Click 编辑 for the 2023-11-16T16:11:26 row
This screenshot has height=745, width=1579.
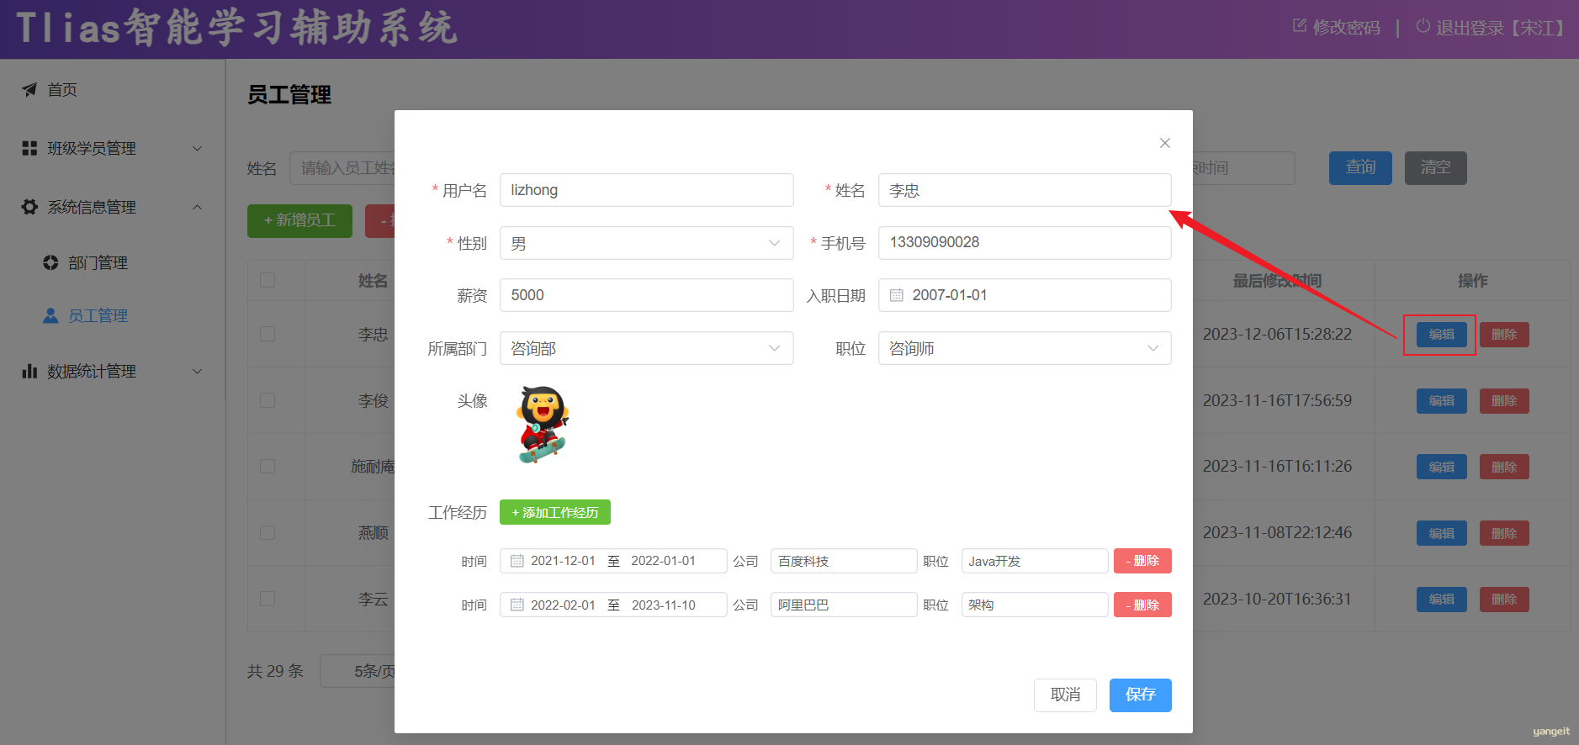coord(1441,467)
